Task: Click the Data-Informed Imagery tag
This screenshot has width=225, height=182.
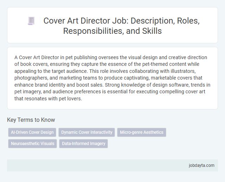Action: point(84,144)
